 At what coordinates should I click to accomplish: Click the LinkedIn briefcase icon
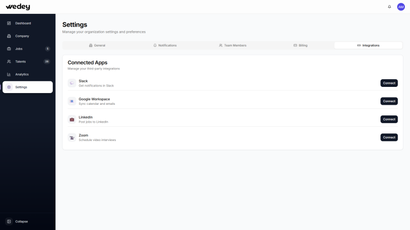(x=72, y=119)
